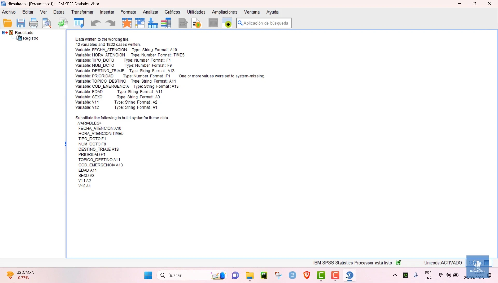Open the USD/MXN widget
Screen dimensions: 498x283
point(21,275)
